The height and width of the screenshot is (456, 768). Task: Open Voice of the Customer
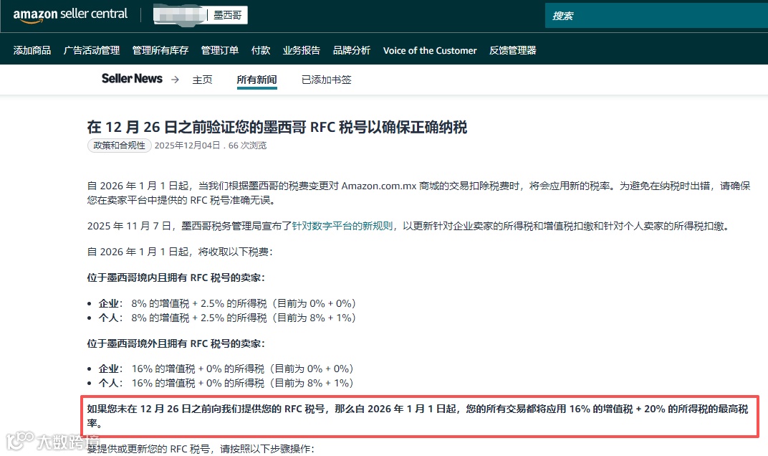[430, 50]
